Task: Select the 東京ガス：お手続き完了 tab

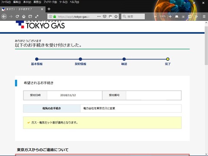Action: [23, 9]
